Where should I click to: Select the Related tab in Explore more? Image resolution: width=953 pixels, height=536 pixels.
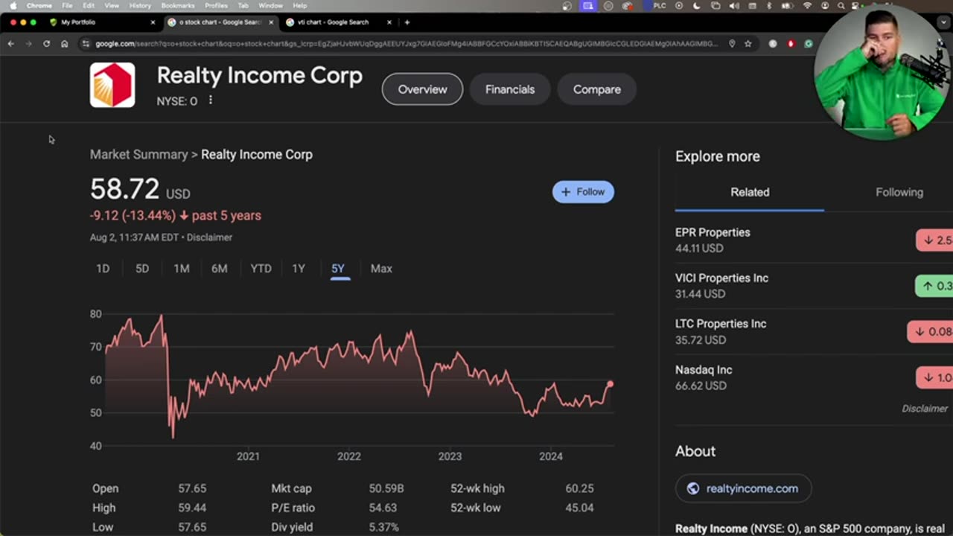(750, 192)
